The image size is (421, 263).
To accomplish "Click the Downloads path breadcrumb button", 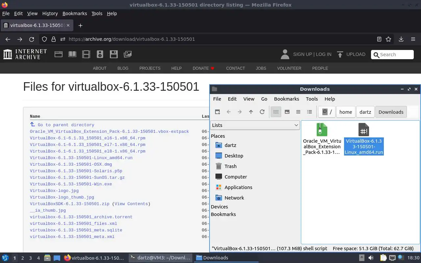I will coord(391,112).
